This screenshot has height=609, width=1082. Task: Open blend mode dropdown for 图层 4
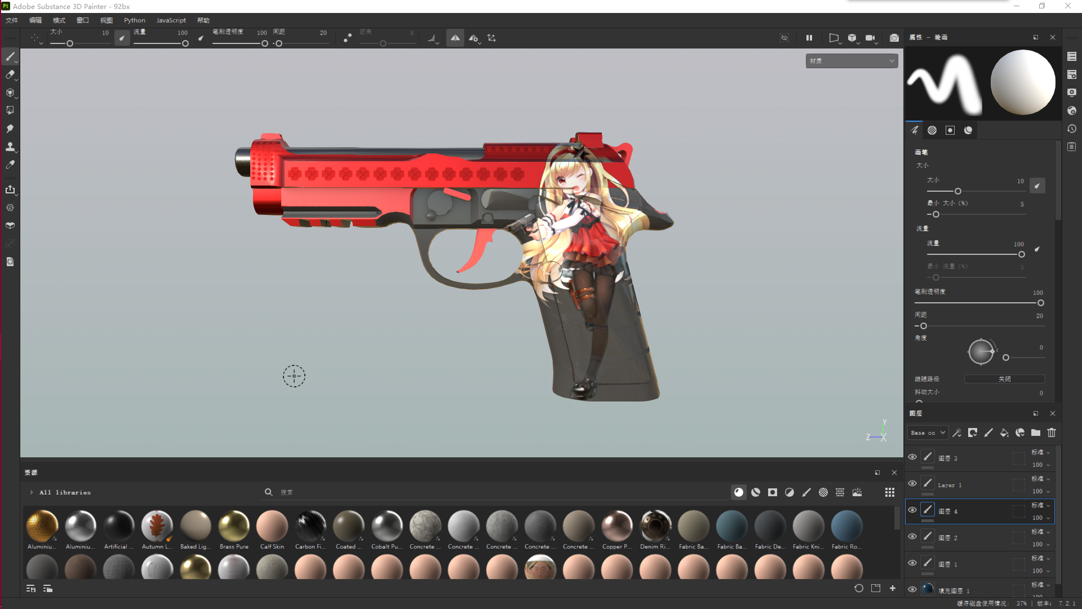1040,505
